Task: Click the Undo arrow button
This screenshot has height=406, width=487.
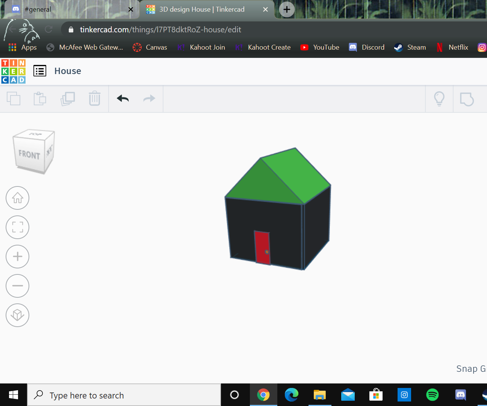Action: [x=122, y=98]
